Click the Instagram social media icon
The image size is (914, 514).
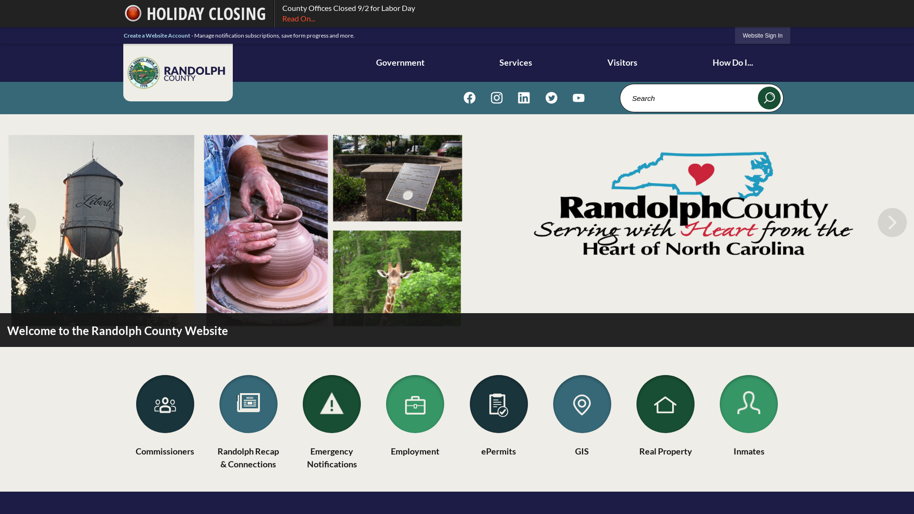click(x=497, y=97)
